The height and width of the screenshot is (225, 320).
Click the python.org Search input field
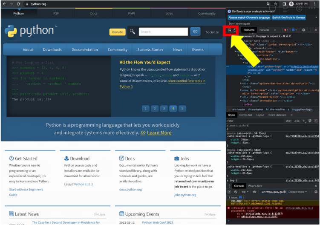tap(163, 32)
